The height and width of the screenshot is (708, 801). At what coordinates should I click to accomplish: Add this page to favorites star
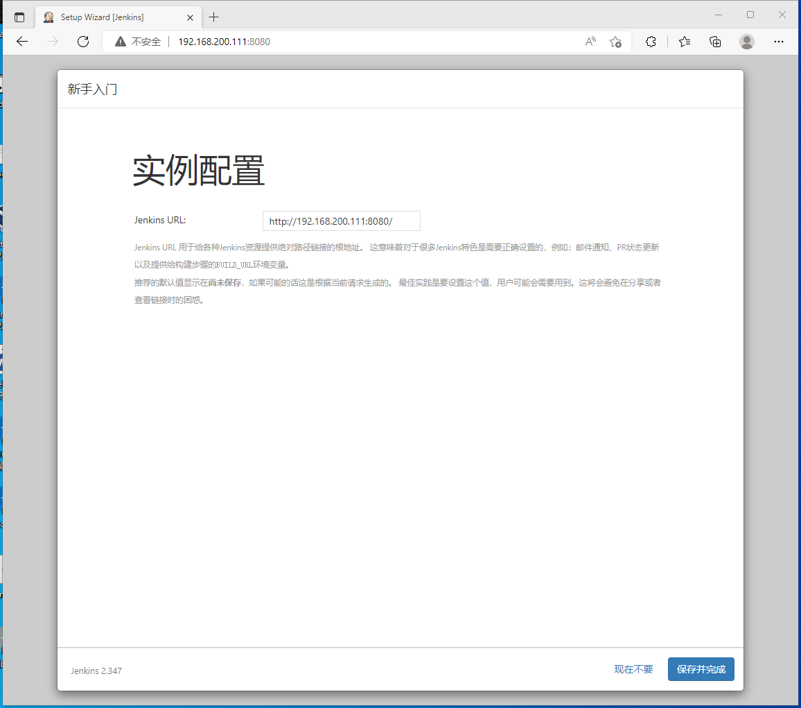pos(615,42)
